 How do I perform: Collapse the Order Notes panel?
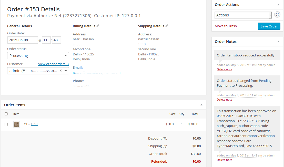point(278,42)
